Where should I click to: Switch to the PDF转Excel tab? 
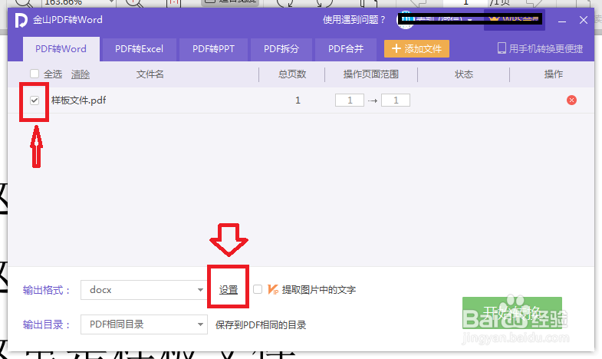click(x=139, y=49)
